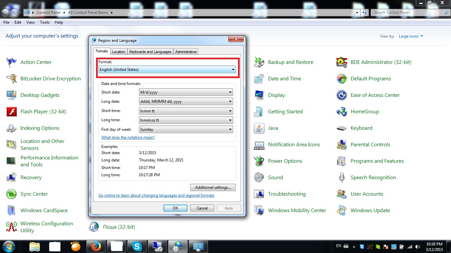Open Skype from the taskbar
The image size is (451, 253).
[137, 246]
